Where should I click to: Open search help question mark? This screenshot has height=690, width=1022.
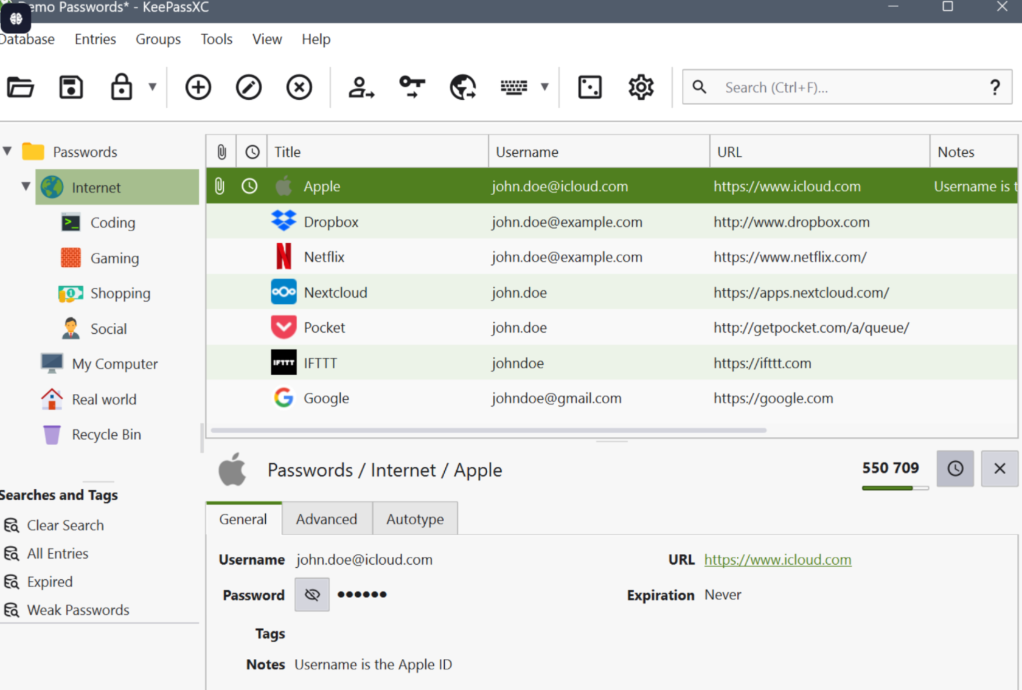995,88
